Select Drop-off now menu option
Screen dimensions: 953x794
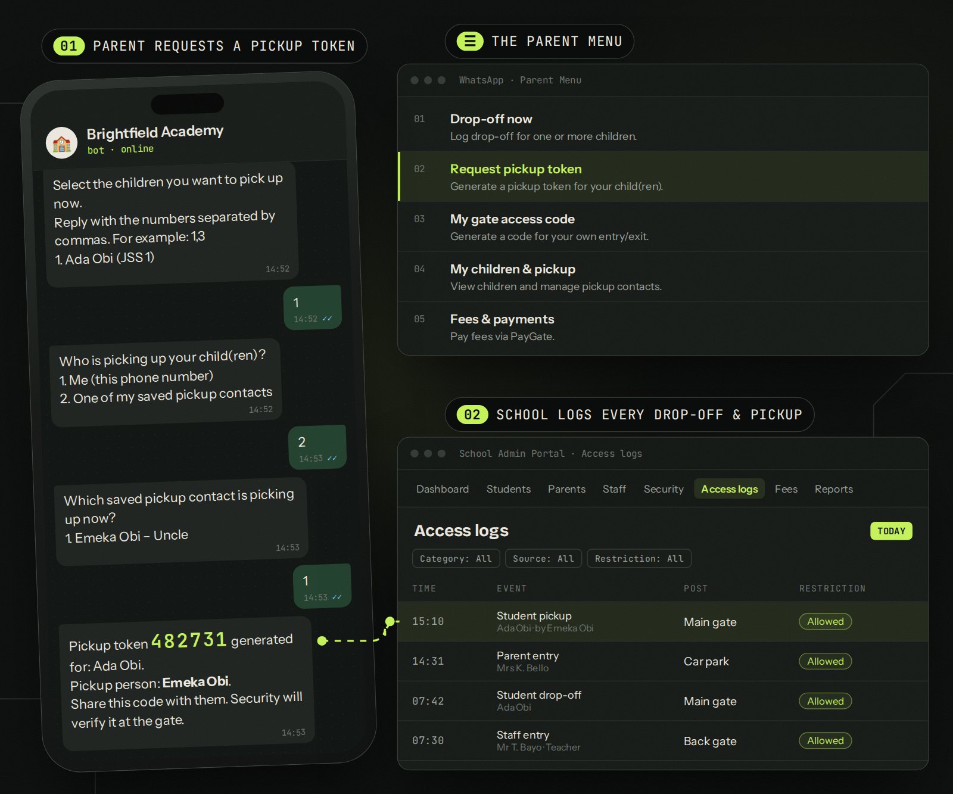pyautogui.click(x=663, y=127)
